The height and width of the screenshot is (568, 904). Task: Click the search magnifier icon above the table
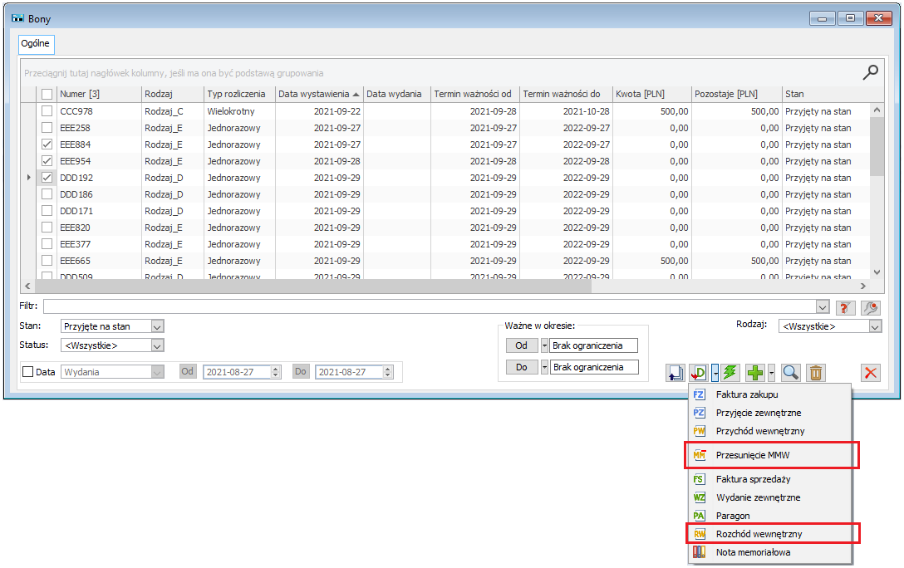point(870,72)
